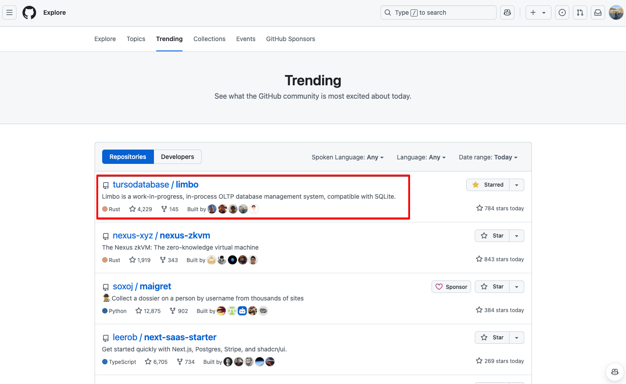Switch to the Repositories view
Viewport: 626px width, 384px height.
128,157
